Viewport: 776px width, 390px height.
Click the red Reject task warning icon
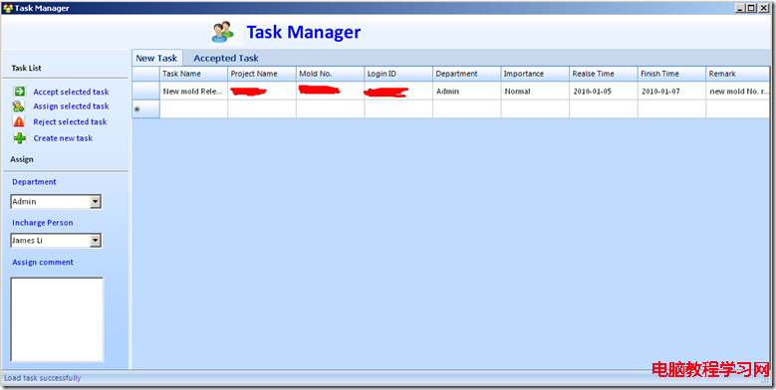pos(19,121)
